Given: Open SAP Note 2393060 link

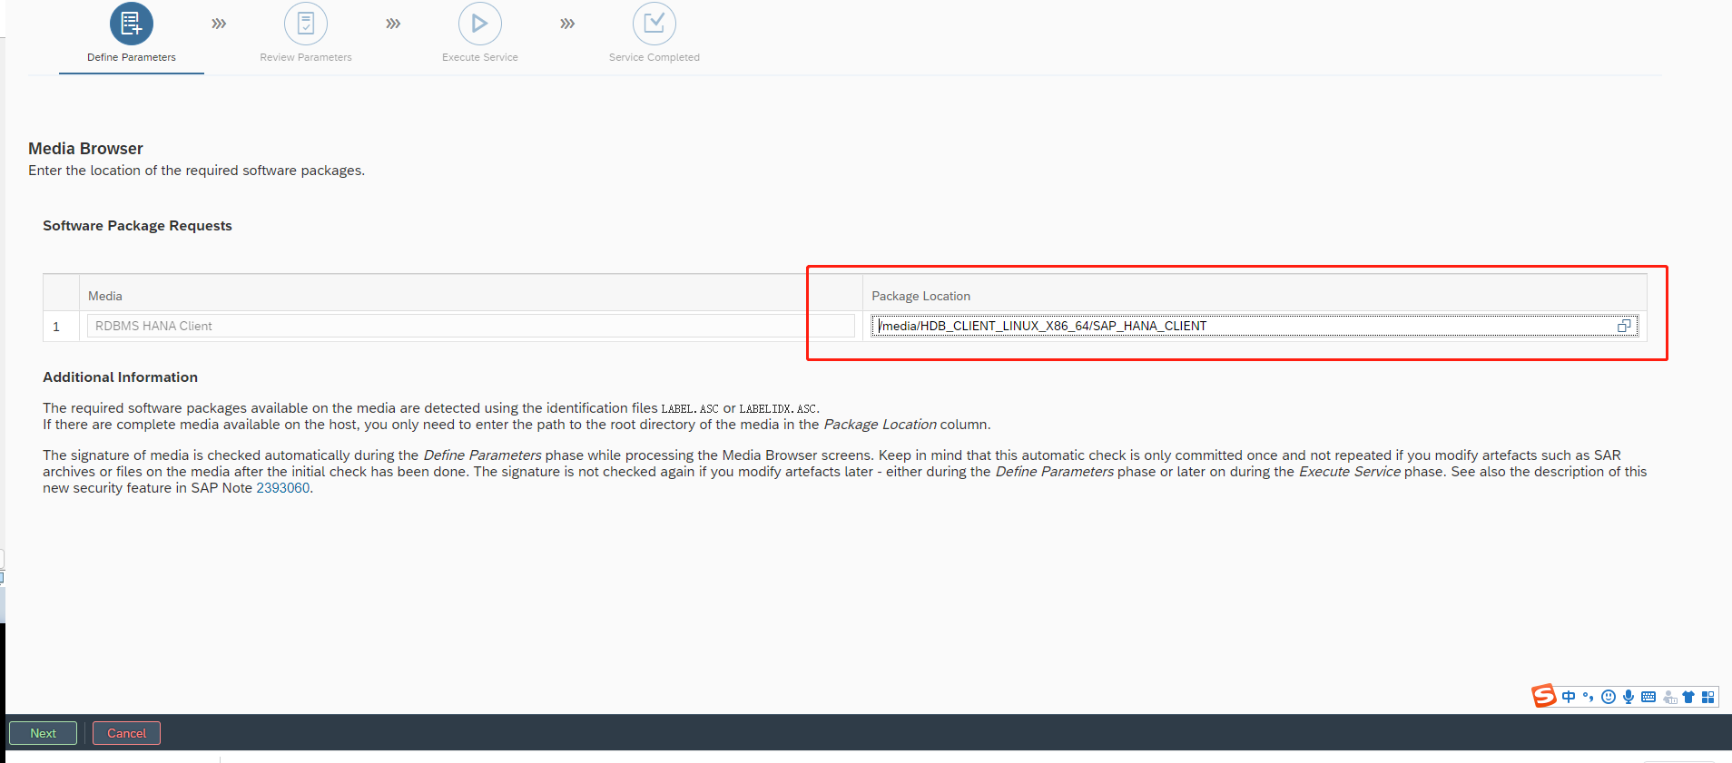Looking at the screenshot, I should [282, 488].
